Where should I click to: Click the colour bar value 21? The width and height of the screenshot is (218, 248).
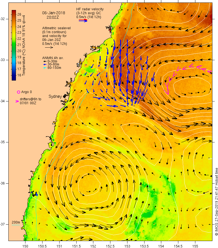[x=19, y=45]
